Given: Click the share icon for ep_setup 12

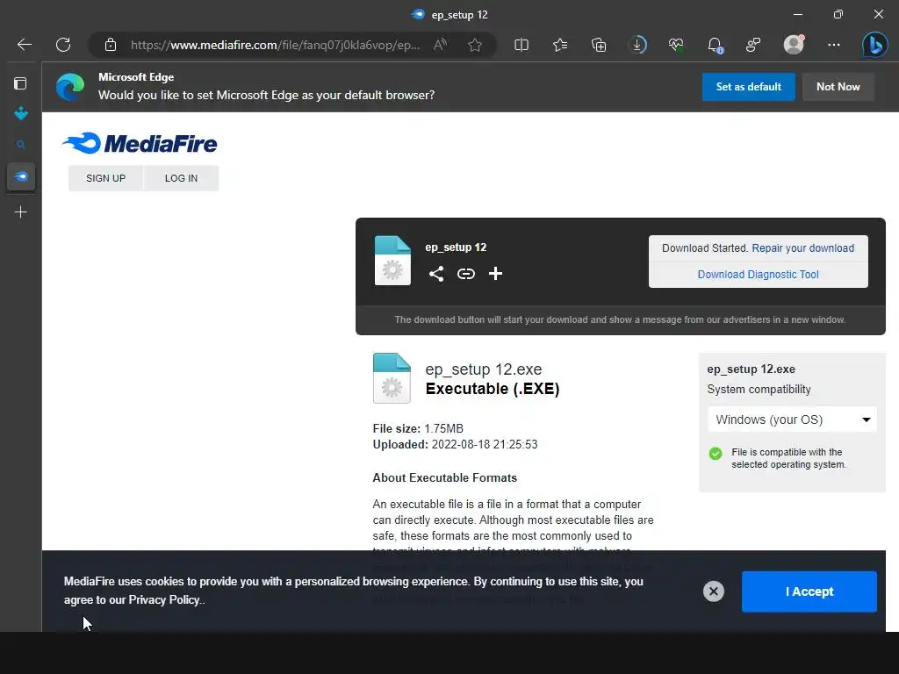Looking at the screenshot, I should coord(436,274).
